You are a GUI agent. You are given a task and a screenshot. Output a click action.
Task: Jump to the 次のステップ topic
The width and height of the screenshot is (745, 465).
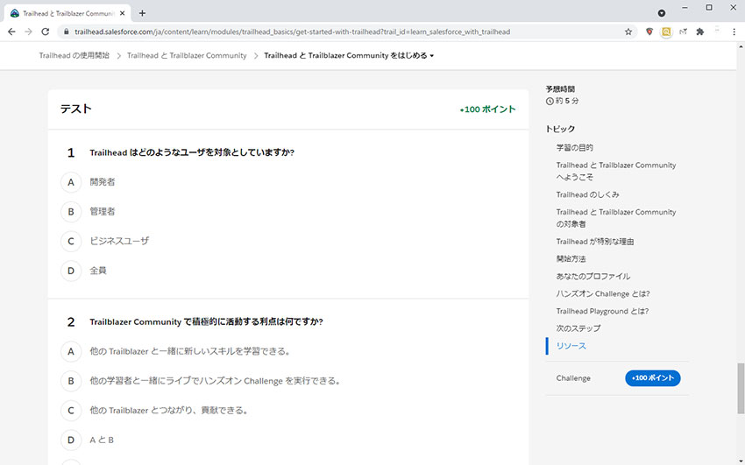coord(578,328)
